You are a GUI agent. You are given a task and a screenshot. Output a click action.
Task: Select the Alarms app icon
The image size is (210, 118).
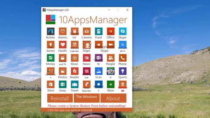pos(63,31)
